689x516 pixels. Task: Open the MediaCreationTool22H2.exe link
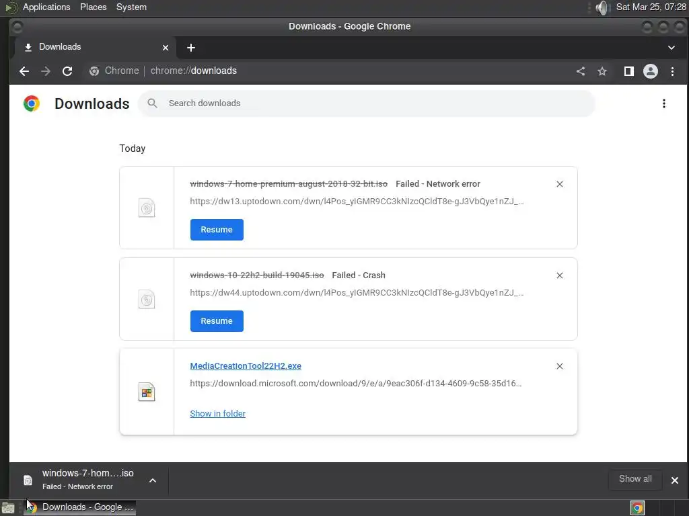pyautogui.click(x=246, y=366)
